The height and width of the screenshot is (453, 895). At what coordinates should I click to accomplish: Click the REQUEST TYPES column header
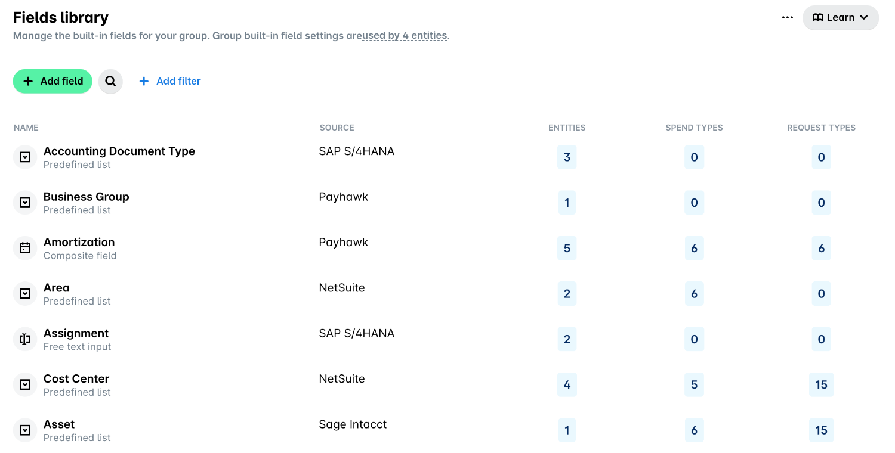click(821, 128)
